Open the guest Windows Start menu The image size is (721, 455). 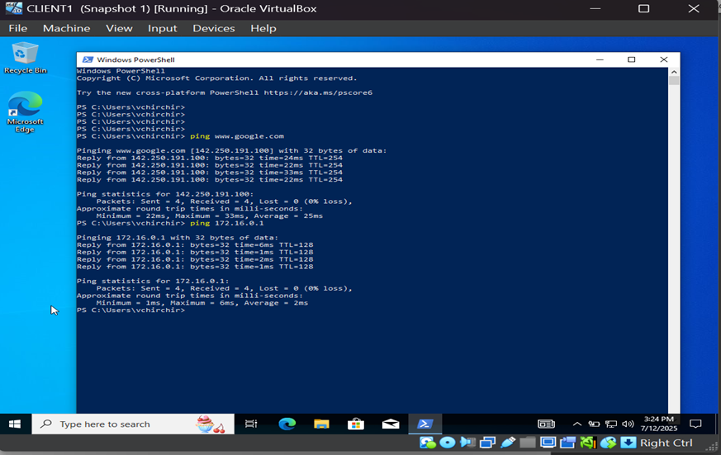click(x=15, y=424)
